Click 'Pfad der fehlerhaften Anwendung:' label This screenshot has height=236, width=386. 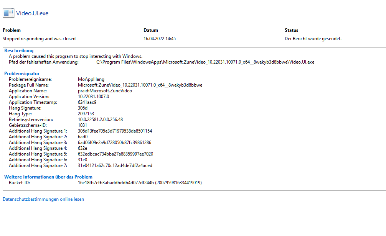(x=44, y=62)
